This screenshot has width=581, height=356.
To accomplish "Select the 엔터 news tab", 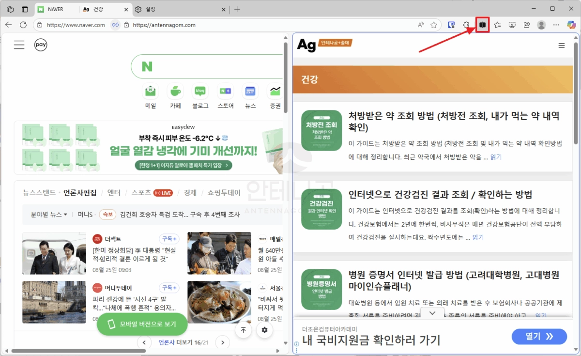I will pyautogui.click(x=114, y=193).
